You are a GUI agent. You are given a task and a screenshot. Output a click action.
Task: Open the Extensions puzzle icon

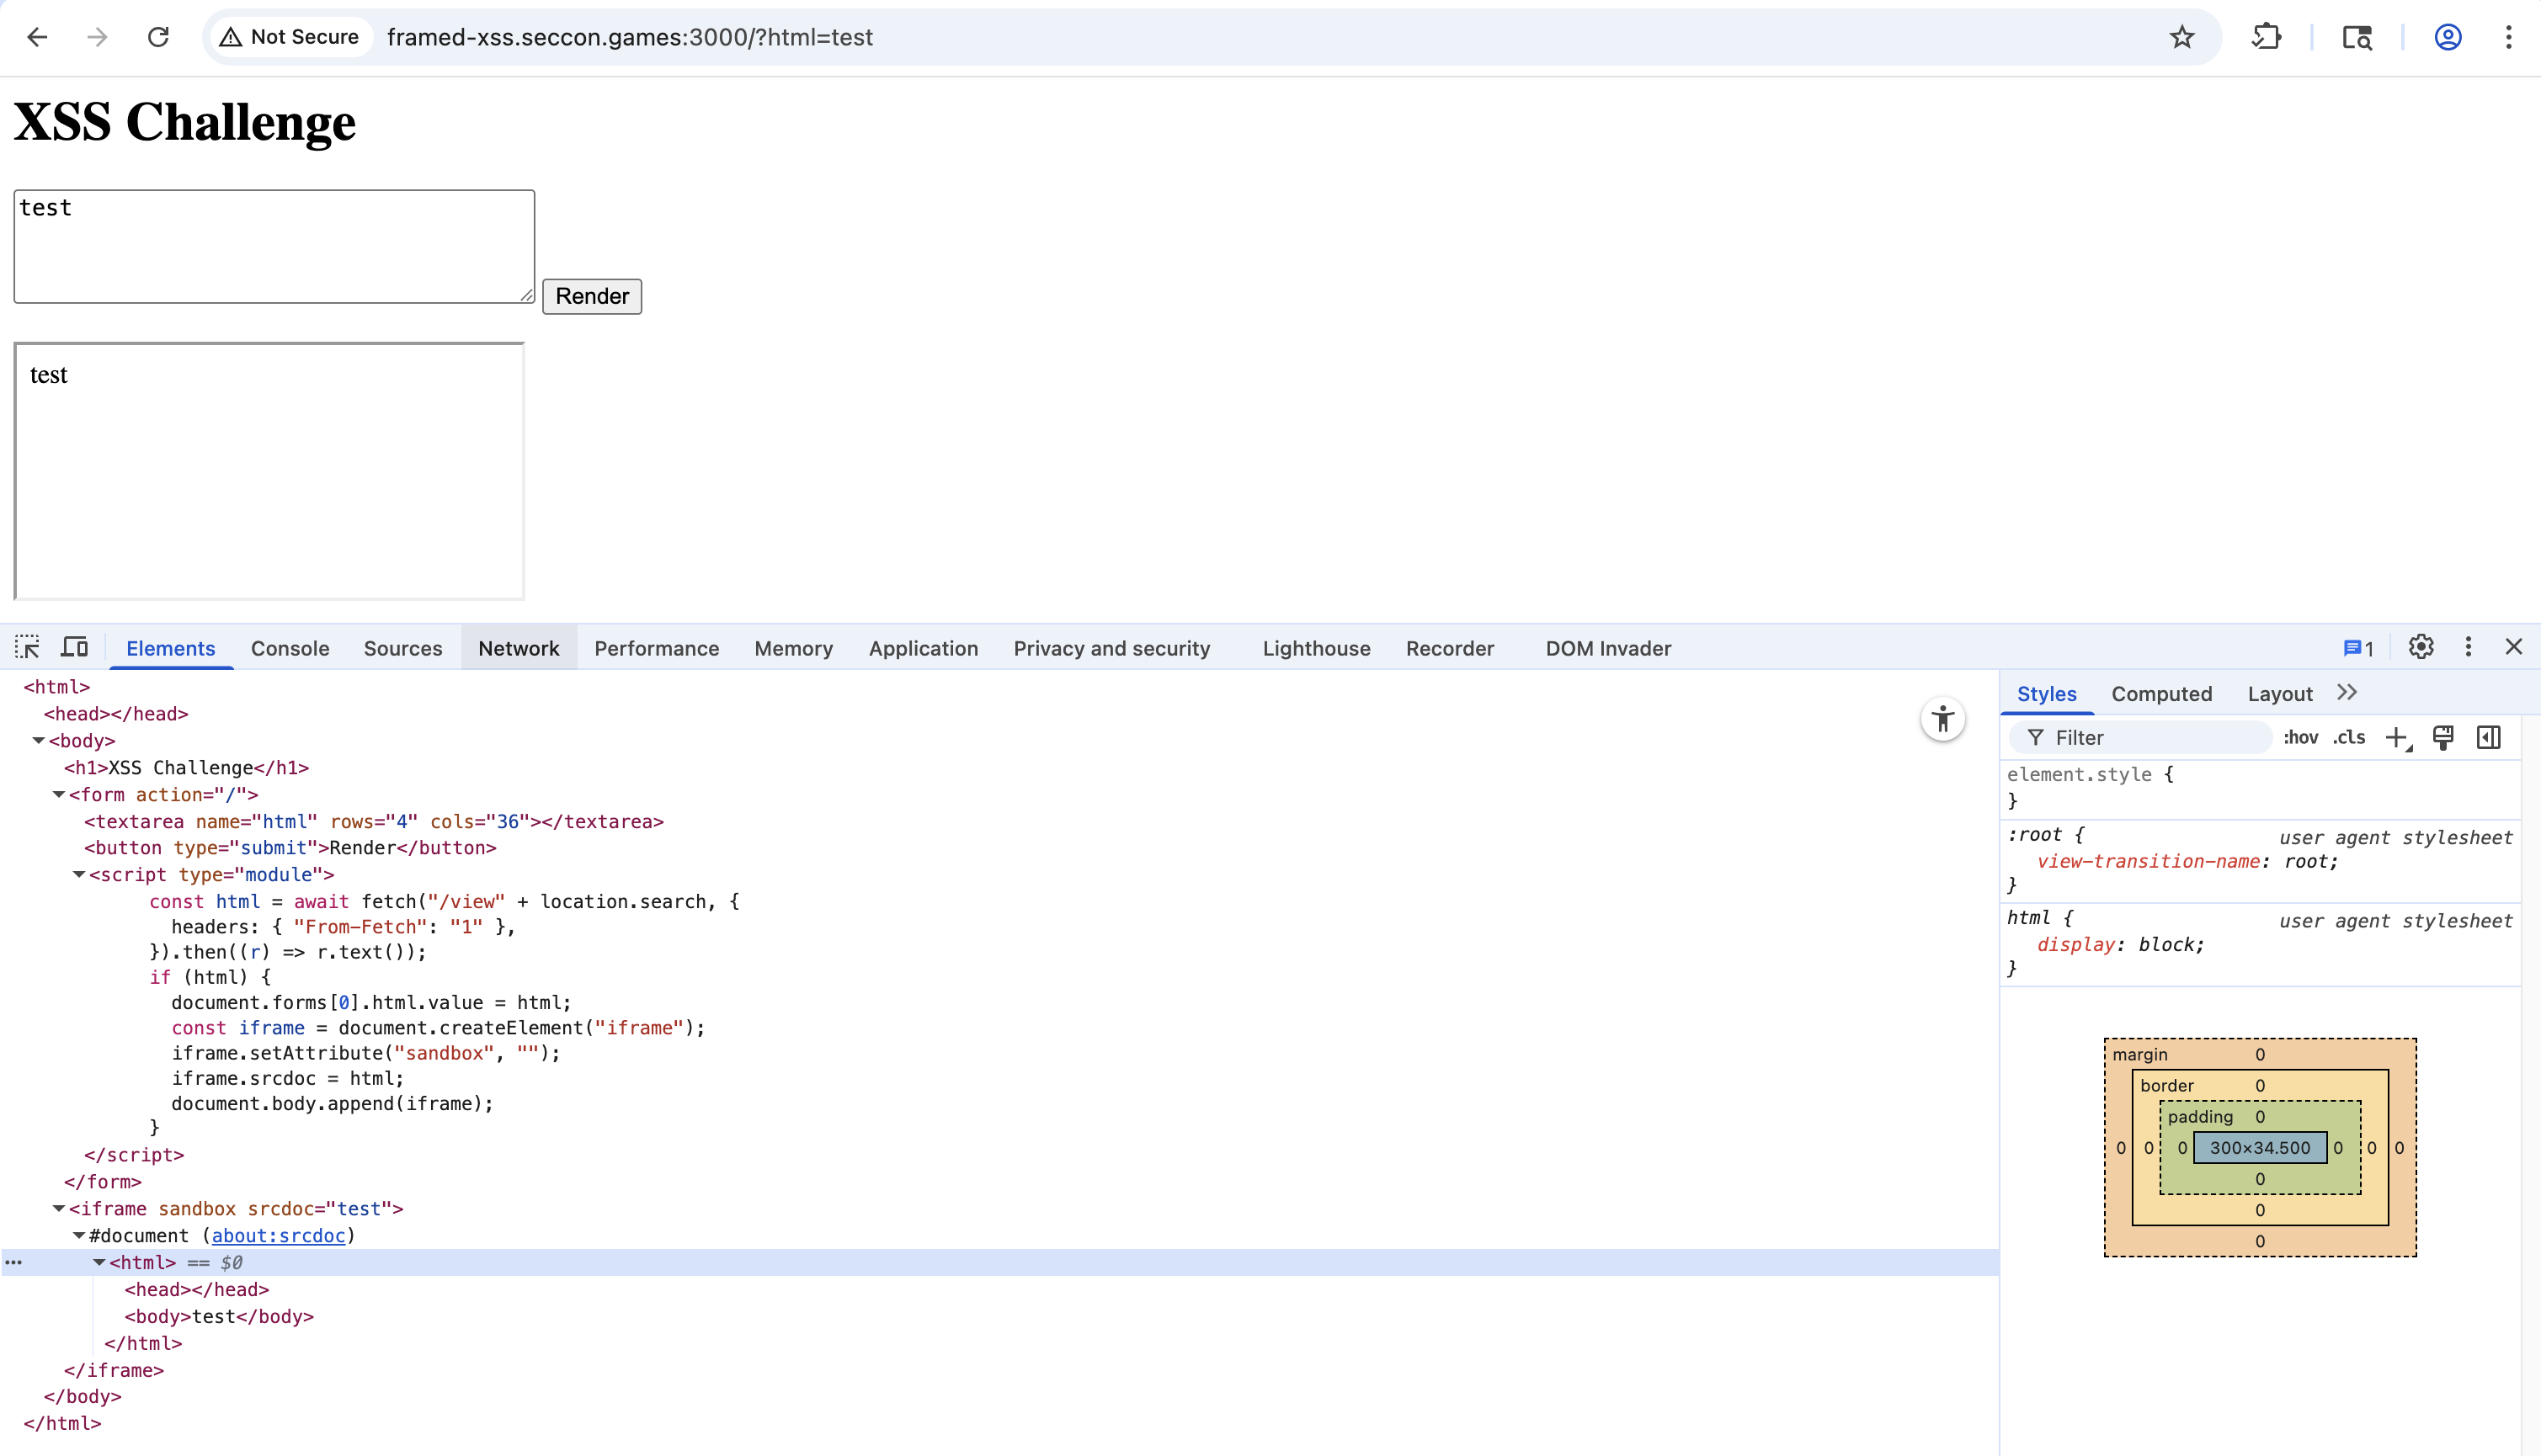click(2266, 37)
